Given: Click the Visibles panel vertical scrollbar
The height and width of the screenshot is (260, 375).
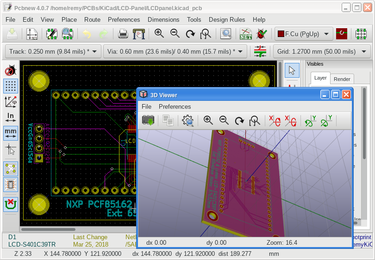Looking at the screenshot, I should pyautogui.click(x=364, y=124).
